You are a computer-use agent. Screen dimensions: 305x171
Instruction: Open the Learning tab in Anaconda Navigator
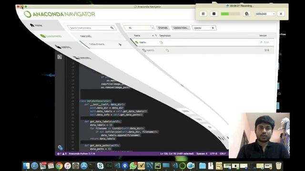click(x=63, y=47)
